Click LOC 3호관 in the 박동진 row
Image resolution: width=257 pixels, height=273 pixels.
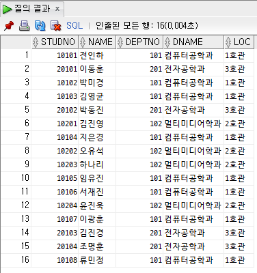(239, 110)
